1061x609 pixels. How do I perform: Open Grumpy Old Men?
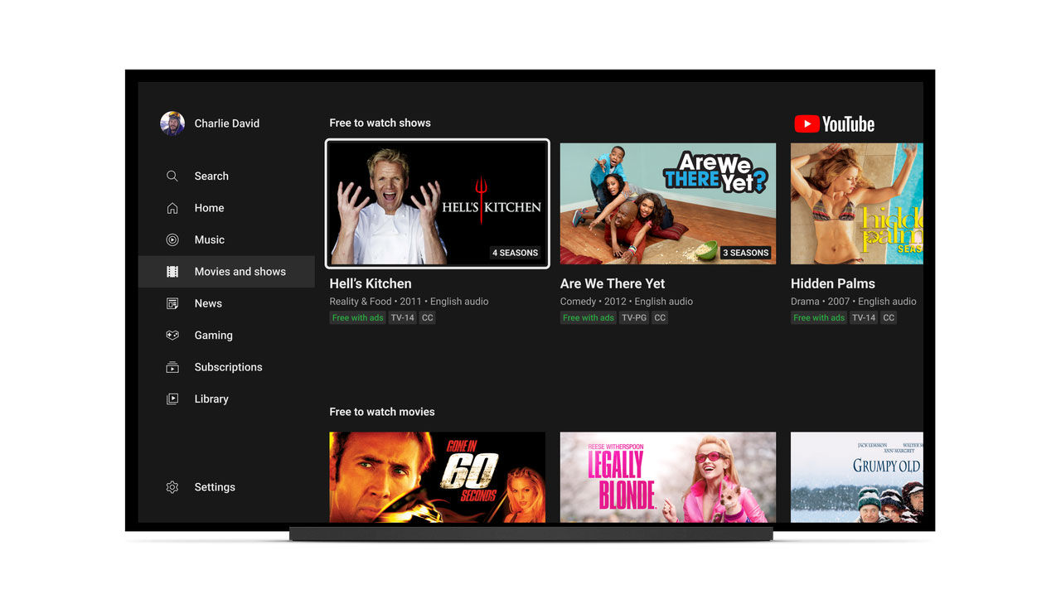(x=856, y=476)
